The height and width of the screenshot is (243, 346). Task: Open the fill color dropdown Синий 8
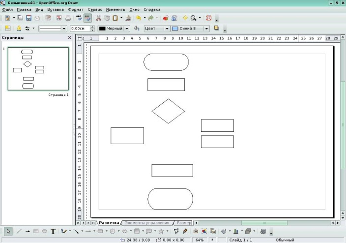[190, 29]
